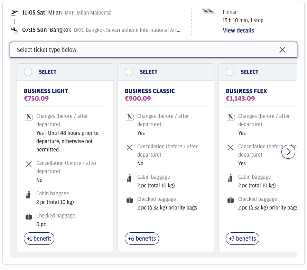Click the departure plane icon
This screenshot has width=307, height=270.
[15, 13]
